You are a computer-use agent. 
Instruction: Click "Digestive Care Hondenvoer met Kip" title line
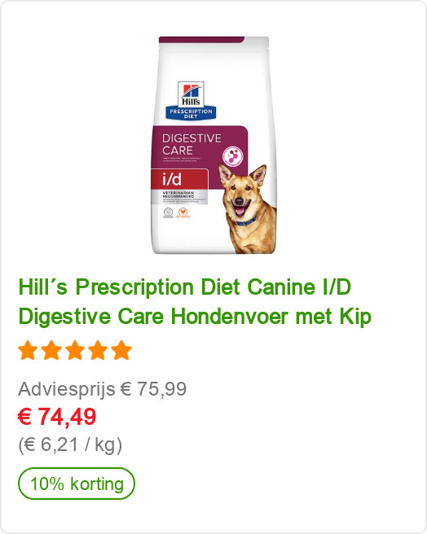click(195, 317)
